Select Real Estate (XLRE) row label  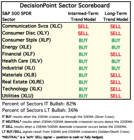[x=23, y=82]
